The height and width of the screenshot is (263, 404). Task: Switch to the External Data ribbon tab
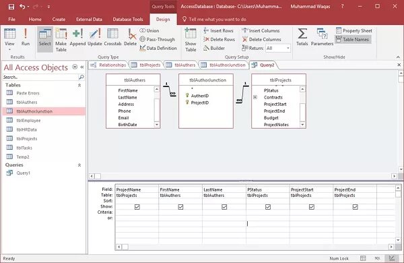point(89,19)
